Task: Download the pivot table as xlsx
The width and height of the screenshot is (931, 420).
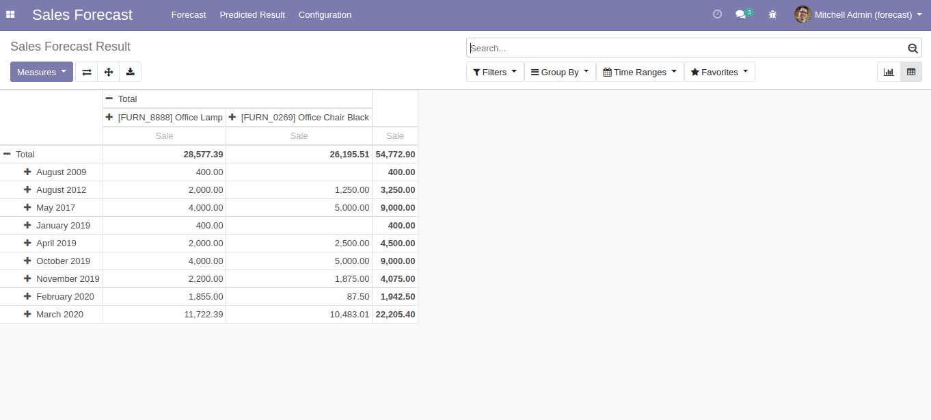Action: [x=130, y=72]
